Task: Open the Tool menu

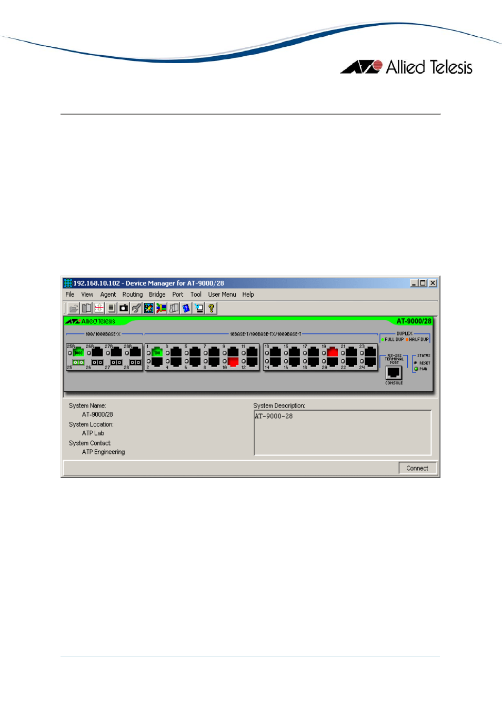Action: click(196, 295)
